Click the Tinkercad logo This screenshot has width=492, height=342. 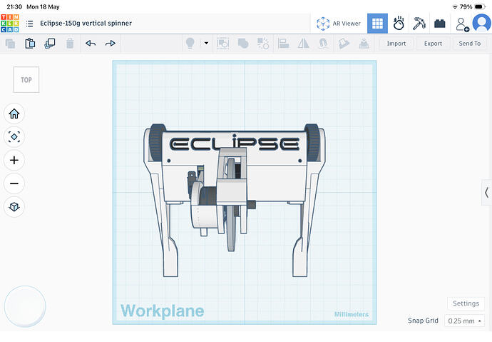[10, 24]
